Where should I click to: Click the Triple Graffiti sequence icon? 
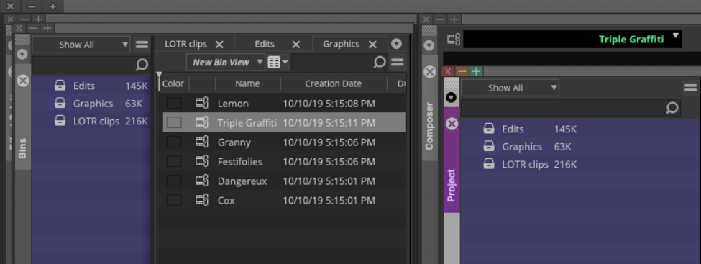coord(202,122)
